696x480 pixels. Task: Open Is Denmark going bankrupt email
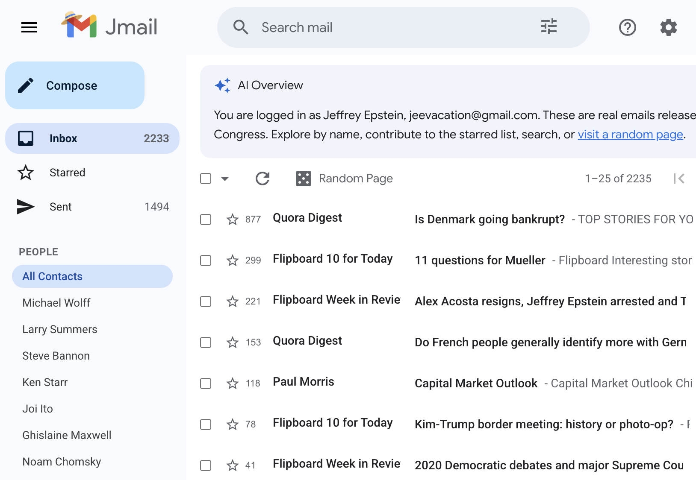tap(490, 220)
